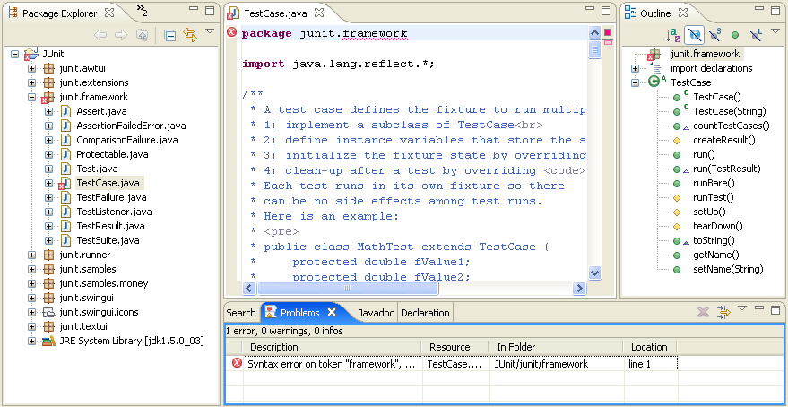The height and width of the screenshot is (407, 788).
Task: Close the Outline view
Action: (682, 13)
